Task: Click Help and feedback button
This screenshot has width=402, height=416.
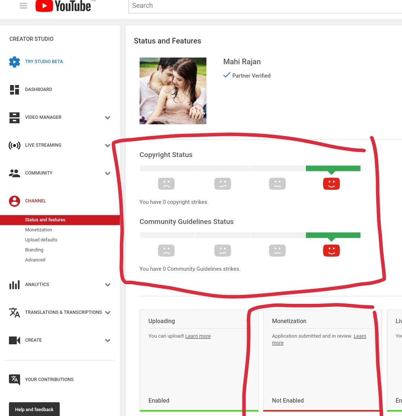Action: coord(34,409)
